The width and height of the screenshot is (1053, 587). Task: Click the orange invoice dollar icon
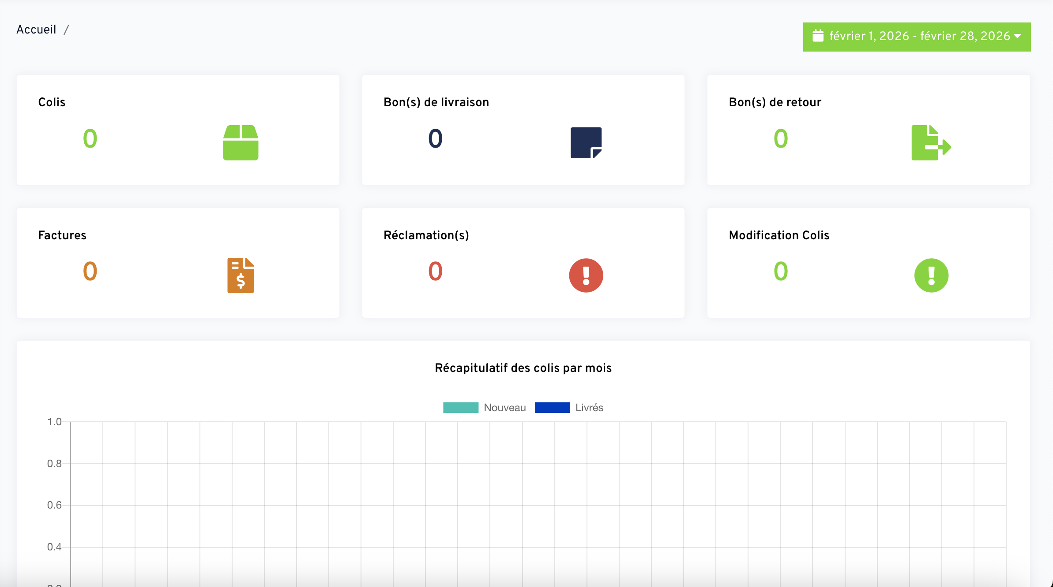(x=241, y=275)
